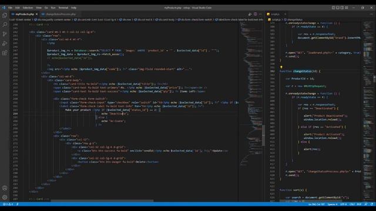This screenshot has width=376, height=211.
Task: Click 'alert(res);' line in right editor
Action: (312, 149)
